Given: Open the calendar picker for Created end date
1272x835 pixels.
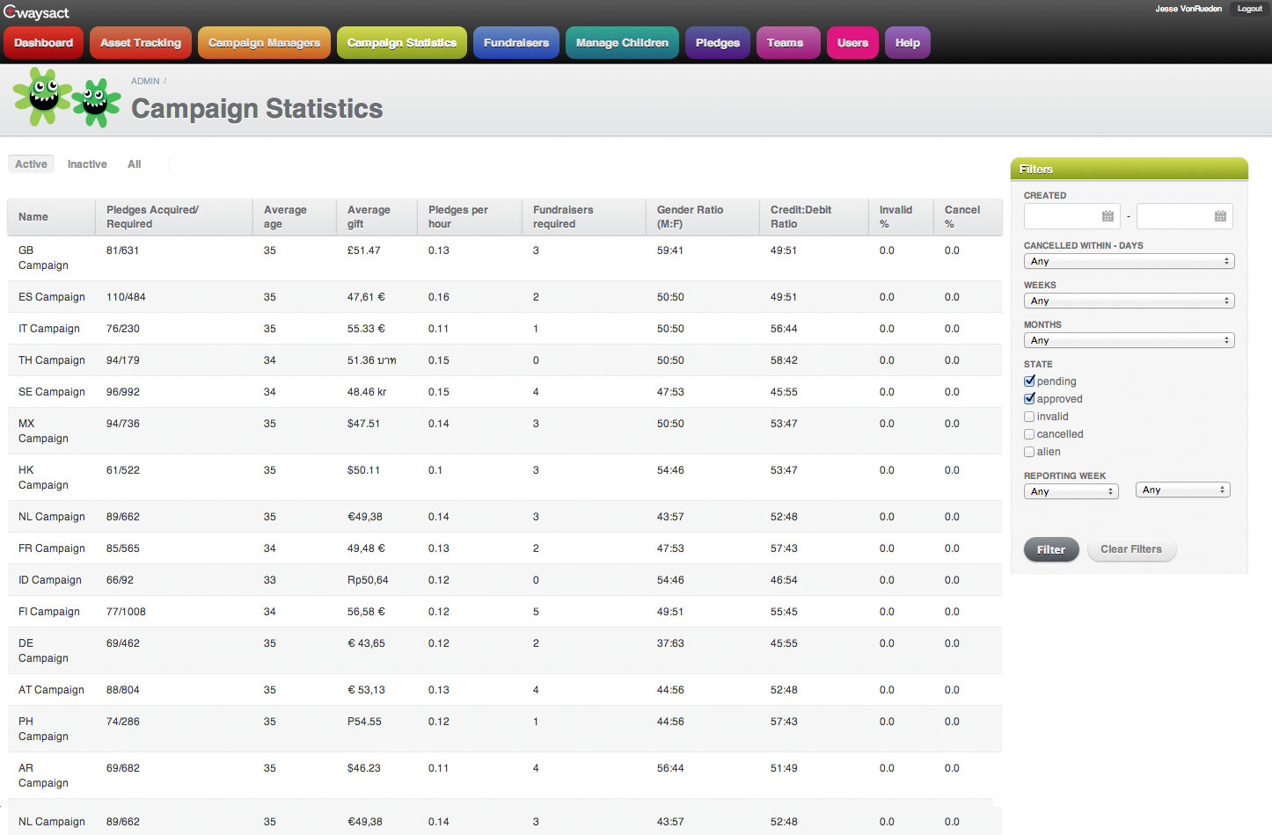Looking at the screenshot, I should 1220,216.
